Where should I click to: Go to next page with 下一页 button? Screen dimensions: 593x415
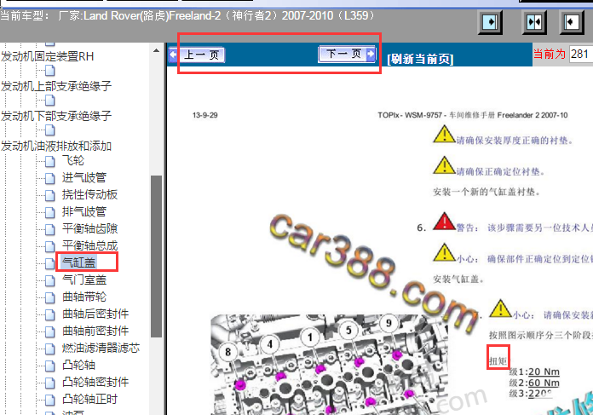[347, 54]
